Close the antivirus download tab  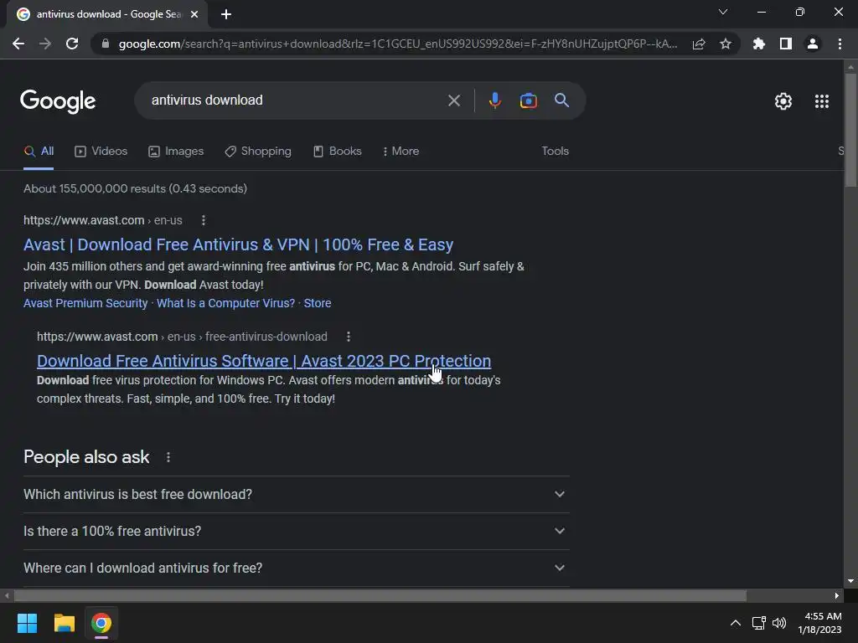pos(194,14)
